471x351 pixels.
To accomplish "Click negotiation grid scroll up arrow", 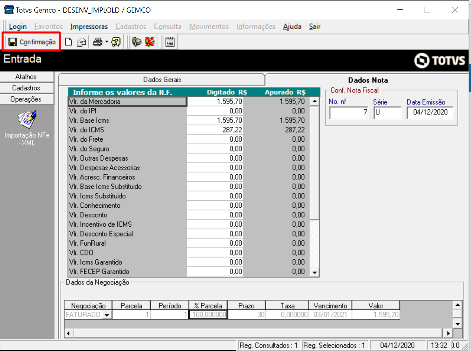I will [458, 305].
